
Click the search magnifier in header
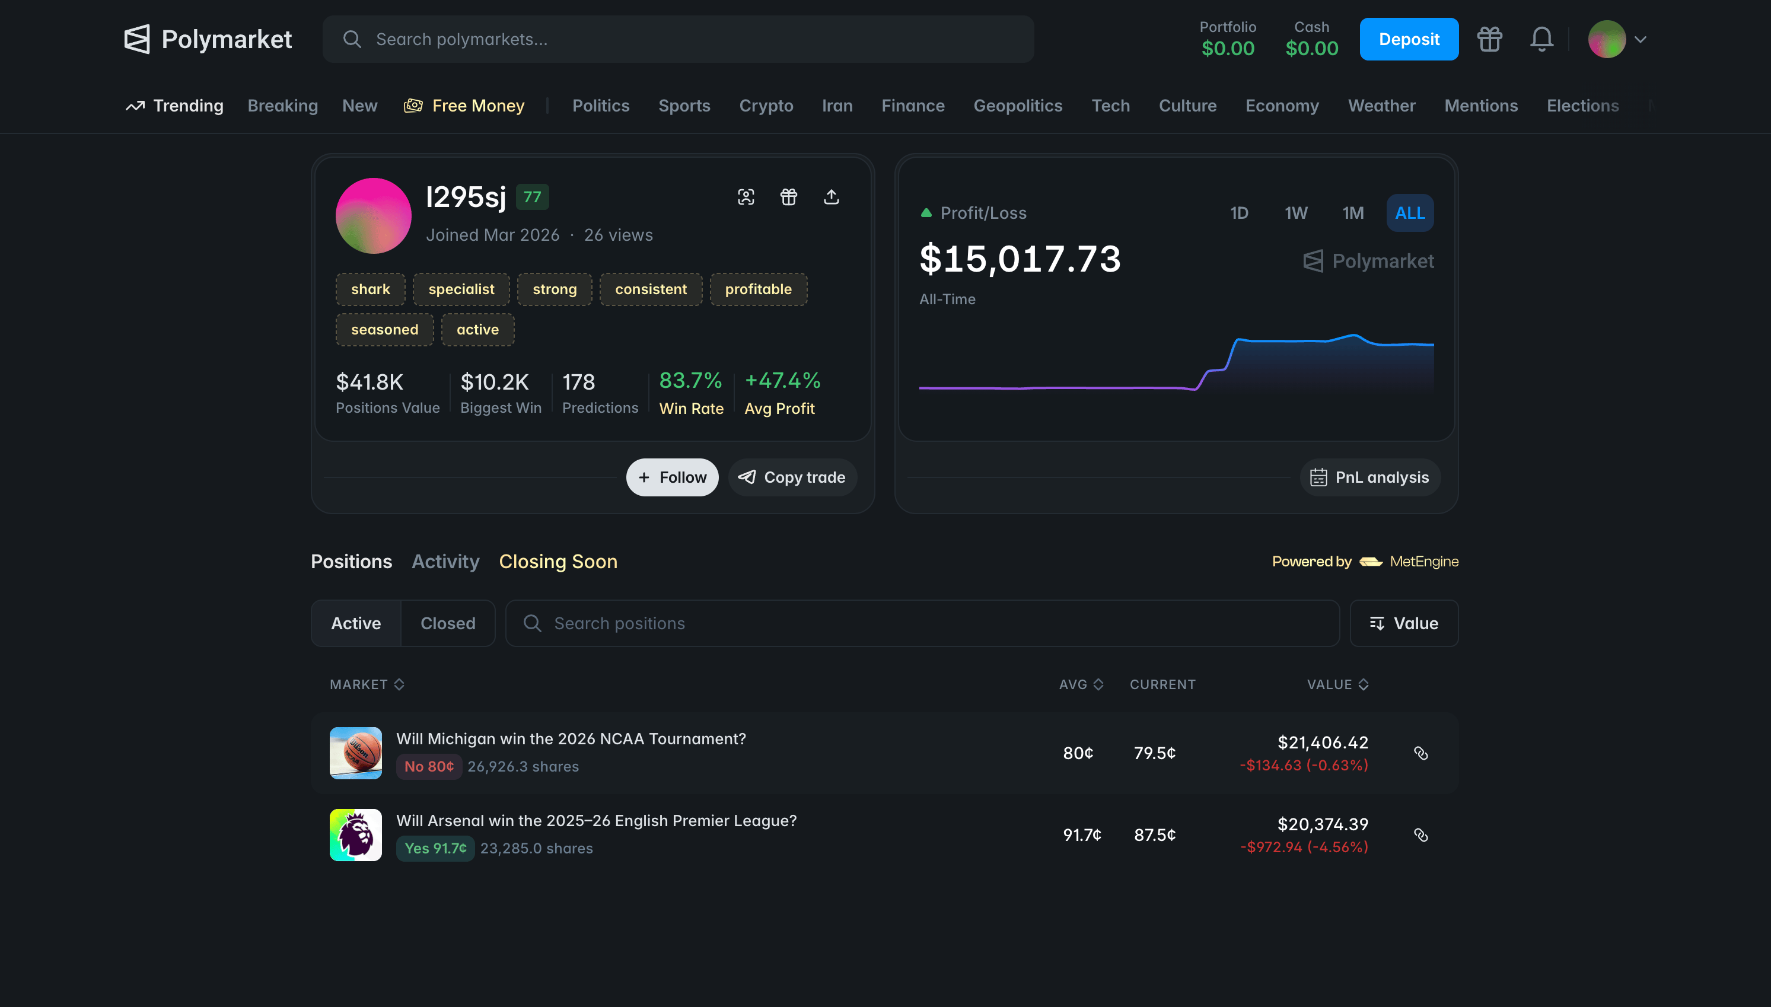(x=352, y=39)
